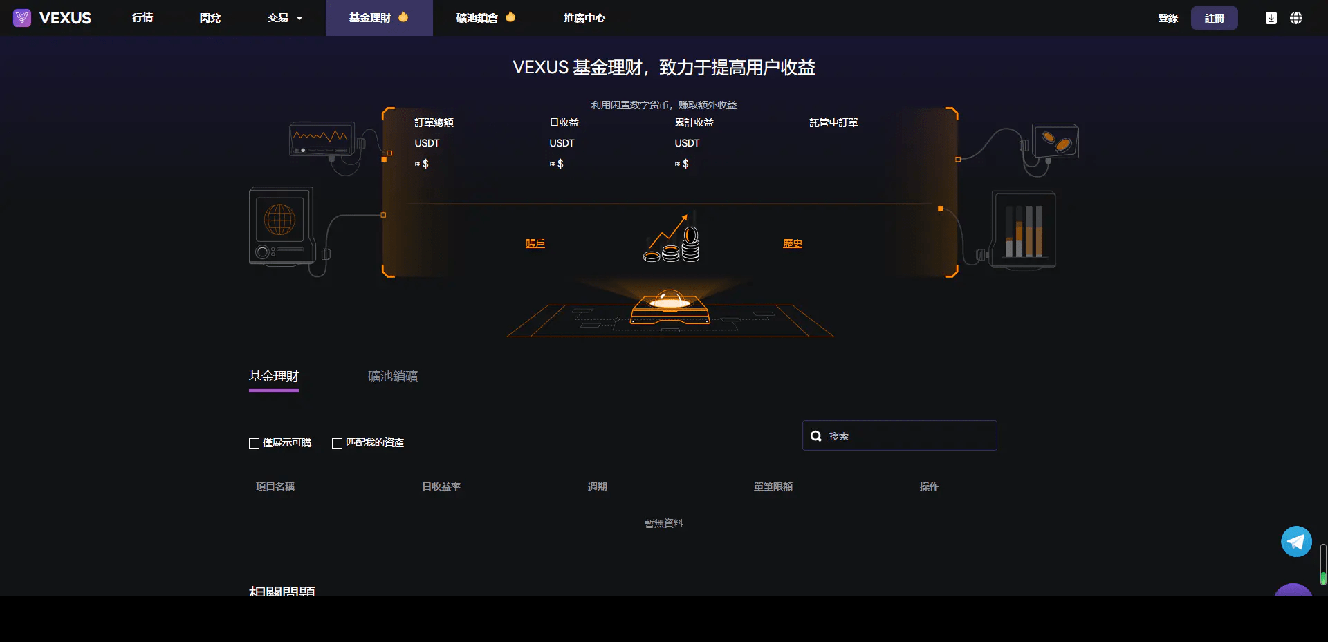This screenshot has height=642, width=1328.
Task: Switch to the 基金理財 tab
Action: click(x=274, y=377)
